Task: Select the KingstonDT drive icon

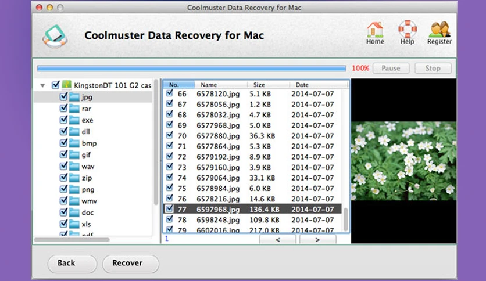Action: coord(66,85)
